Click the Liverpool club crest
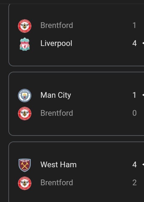 [x=25, y=44]
